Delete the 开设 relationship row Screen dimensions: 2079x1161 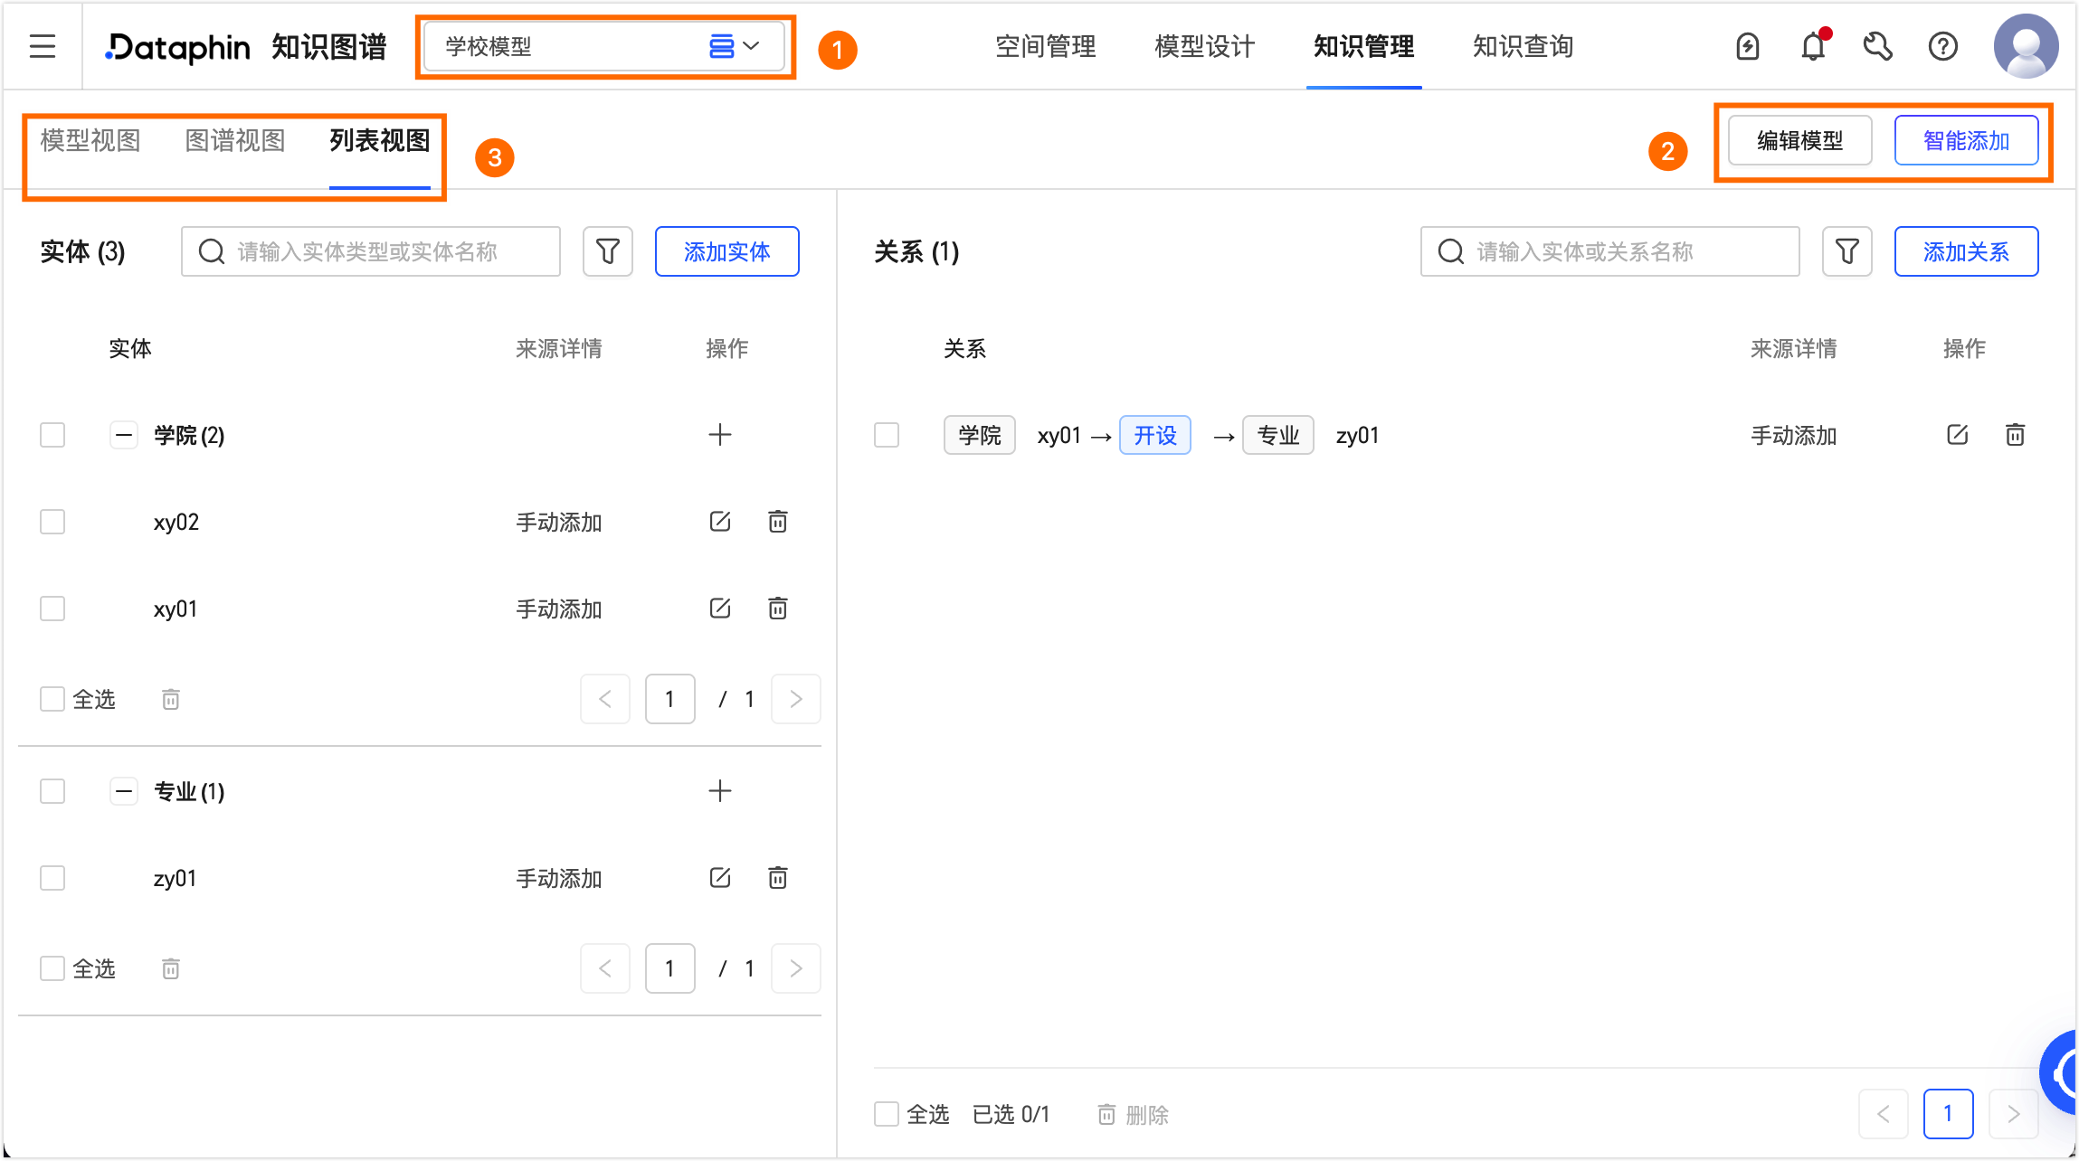point(2015,435)
